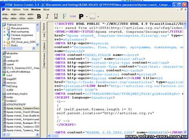The image size is (189, 140).
Task: Expand the Сетевое окружение tree node
Action: (x=5, y=35)
